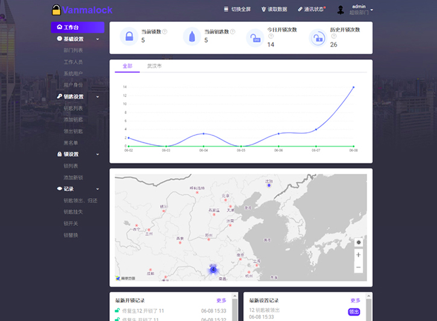Collapse the 钥匙设置 menu section

click(x=97, y=97)
